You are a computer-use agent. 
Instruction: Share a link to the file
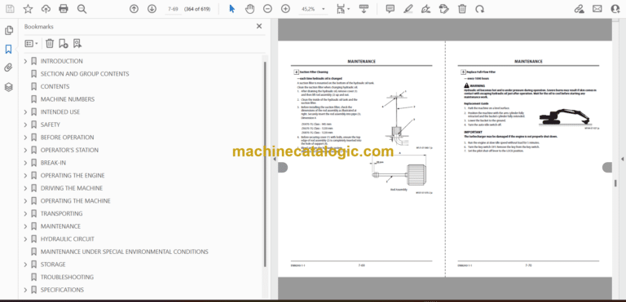(579, 9)
